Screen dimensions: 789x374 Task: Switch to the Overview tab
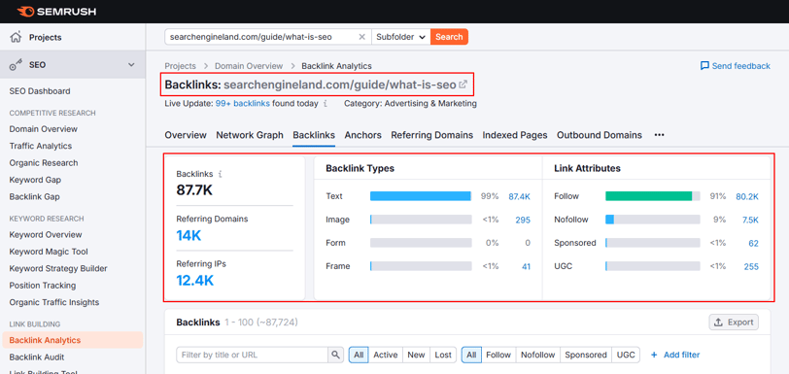(186, 135)
